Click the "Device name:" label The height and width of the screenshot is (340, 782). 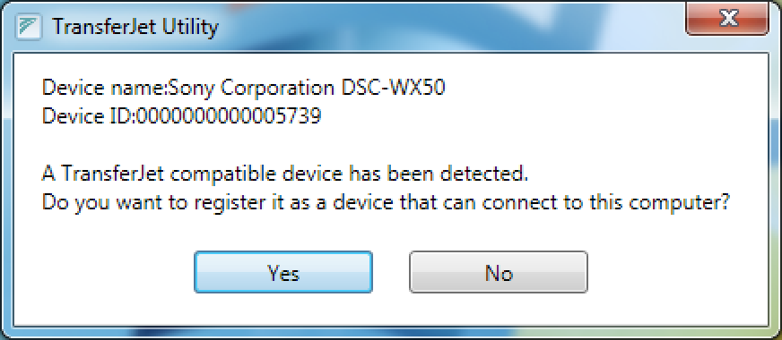pos(106,88)
